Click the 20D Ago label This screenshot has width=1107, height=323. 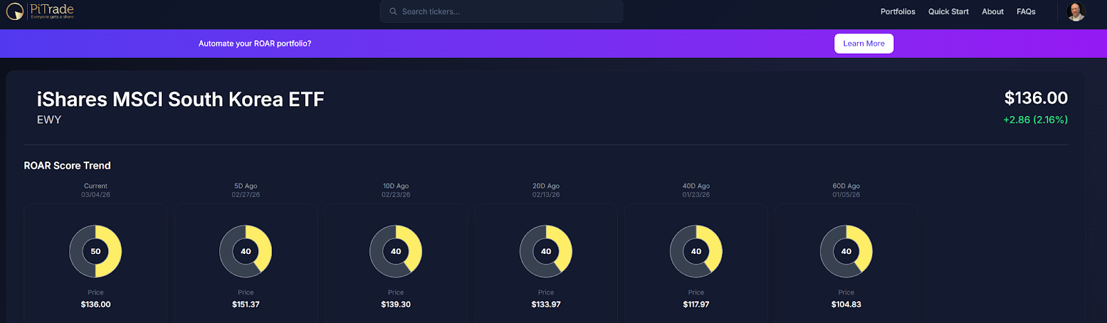(x=546, y=186)
